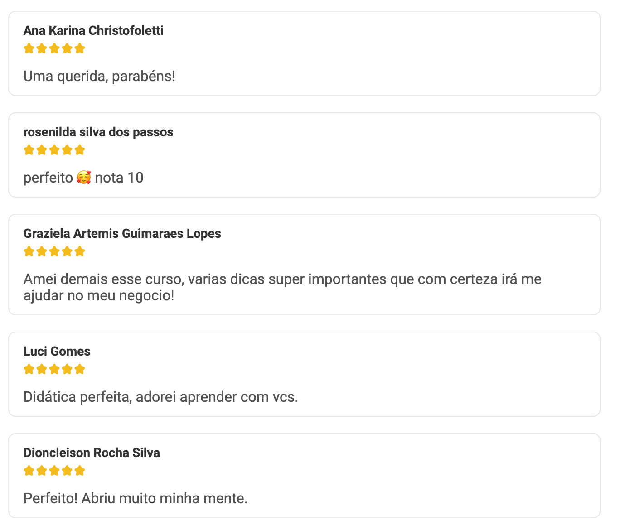Click the last star in Dioncleison's rating
The image size is (620, 530).
coord(80,471)
